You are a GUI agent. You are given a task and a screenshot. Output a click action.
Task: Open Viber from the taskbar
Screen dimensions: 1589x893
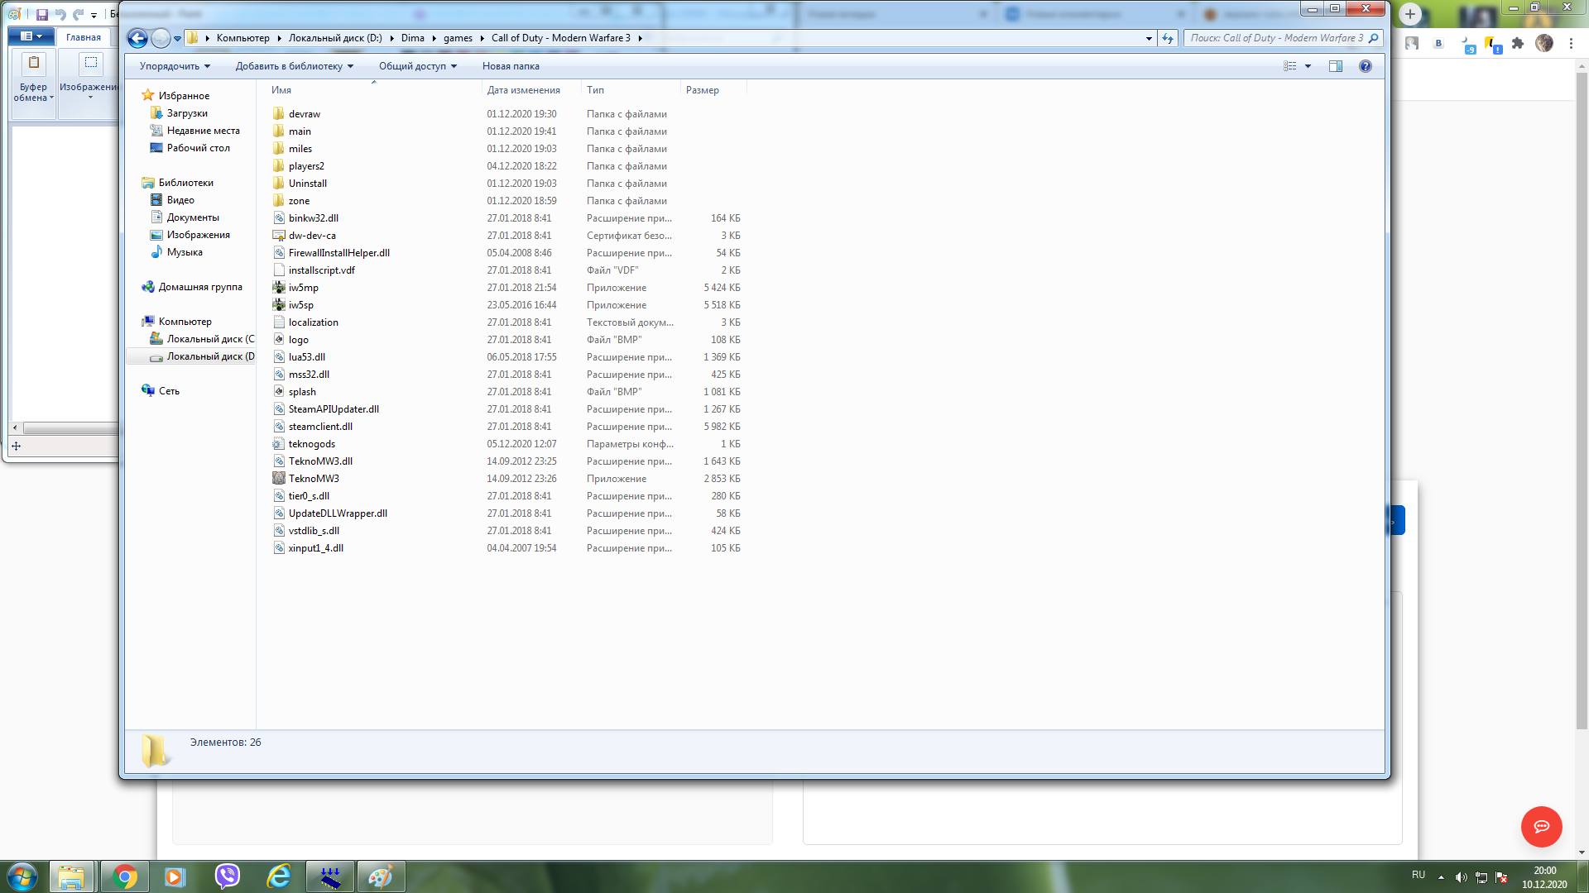click(x=227, y=876)
